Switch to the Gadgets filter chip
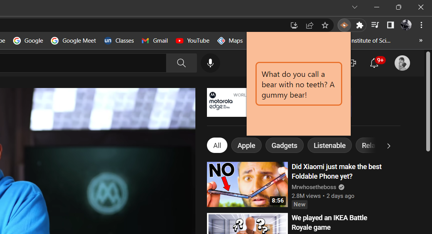432x234 pixels. [x=284, y=145]
